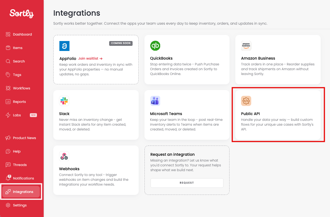Open the Notifications bell icon
The width and height of the screenshot is (330, 217).
coord(8,178)
